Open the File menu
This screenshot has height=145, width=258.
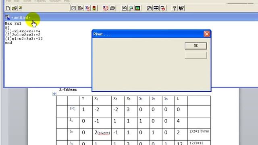pyautogui.click(x=8, y=1)
